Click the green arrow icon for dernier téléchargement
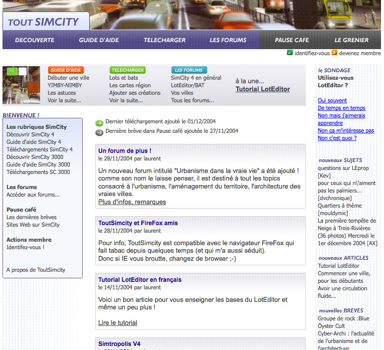 tap(99, 123)
